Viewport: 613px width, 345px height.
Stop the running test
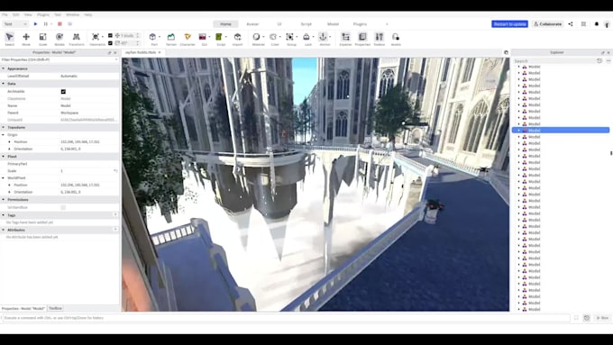click(59, 23)
